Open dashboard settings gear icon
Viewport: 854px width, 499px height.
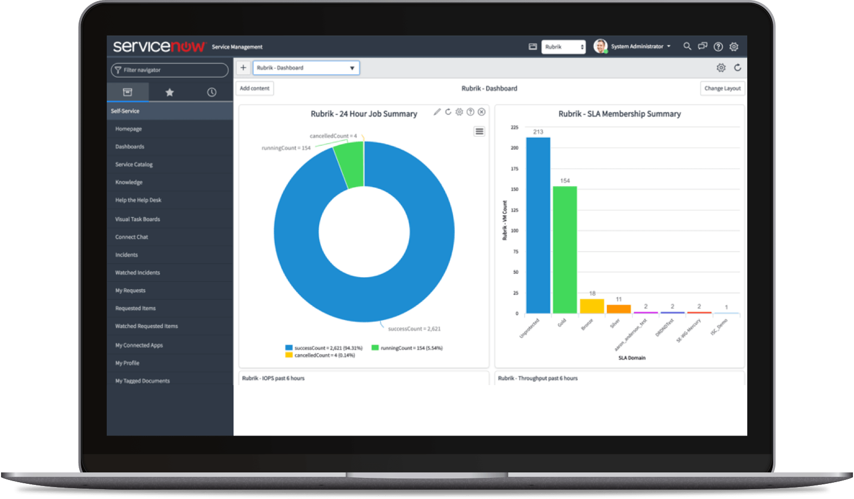tap(721, 68)
